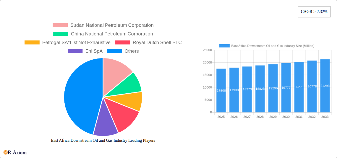Click the 25000 y-axis label
The width and height of the screenshot is (337, 158).
click(x=207, y=50)
